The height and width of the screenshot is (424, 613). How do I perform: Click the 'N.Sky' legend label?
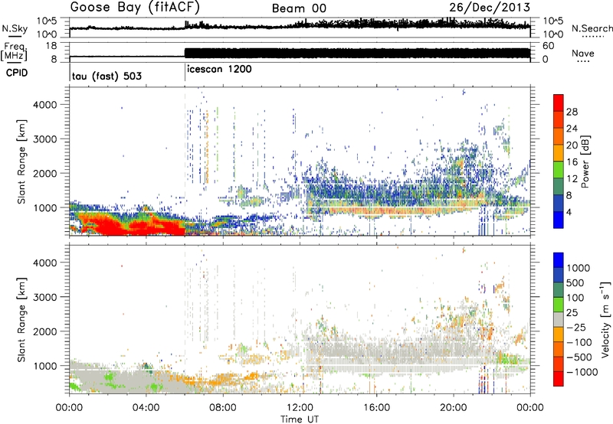pos(15,28)
